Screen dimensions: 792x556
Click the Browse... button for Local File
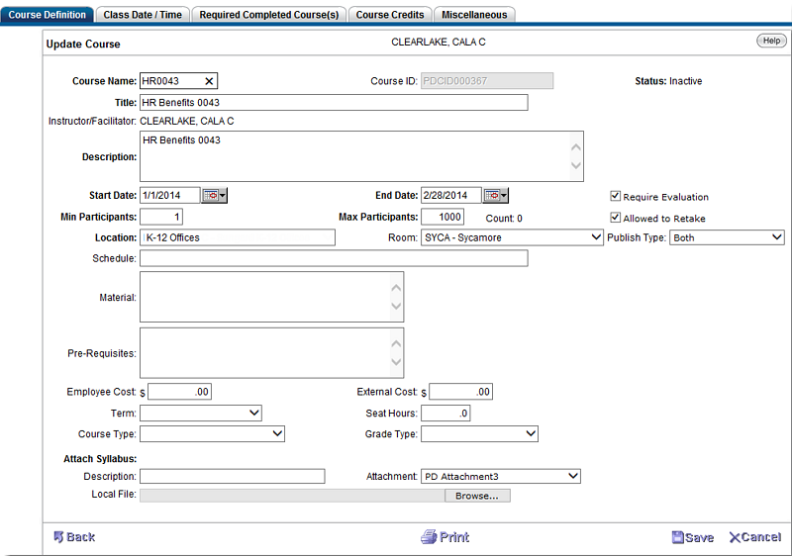pyautogui.click(x=476, y=496)
